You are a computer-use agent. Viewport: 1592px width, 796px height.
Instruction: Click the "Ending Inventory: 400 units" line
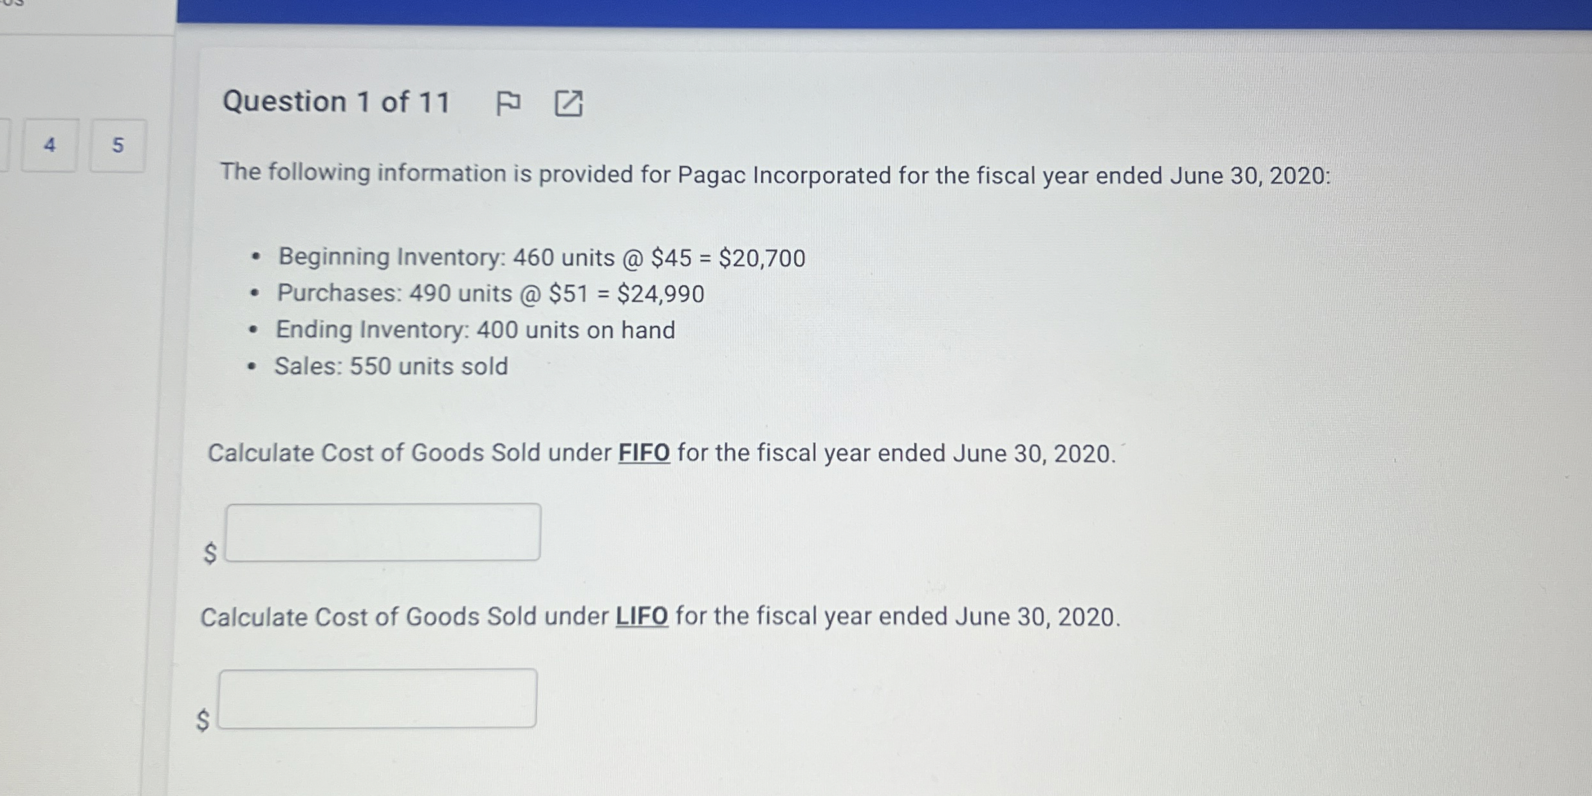tap(475, 330)
